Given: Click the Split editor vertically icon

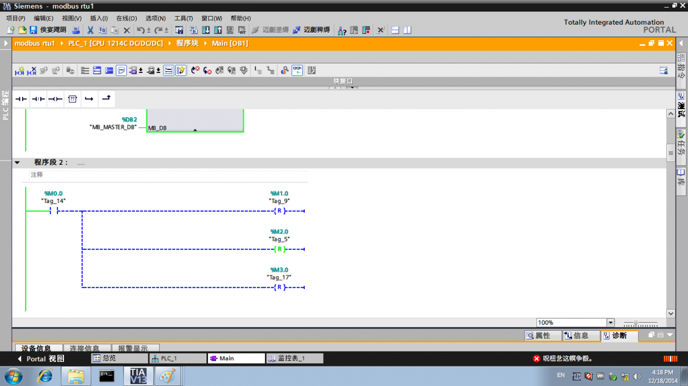Looking at the screenshot, I should (x=407, y=31).
